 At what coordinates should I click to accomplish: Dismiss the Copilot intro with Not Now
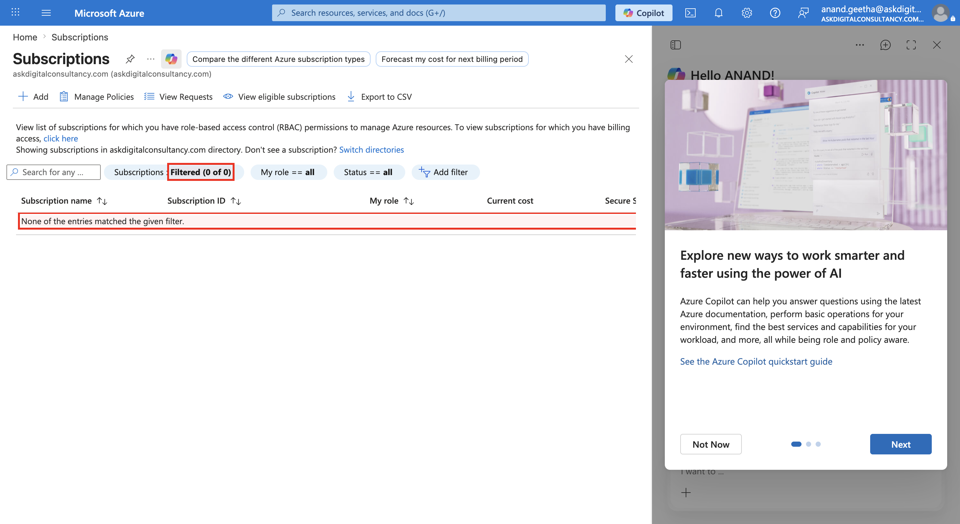(711, 444)
